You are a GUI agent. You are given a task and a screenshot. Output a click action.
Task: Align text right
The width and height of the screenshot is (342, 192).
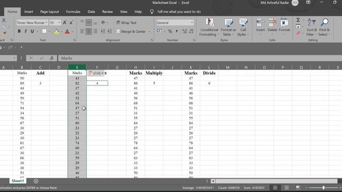95,31
